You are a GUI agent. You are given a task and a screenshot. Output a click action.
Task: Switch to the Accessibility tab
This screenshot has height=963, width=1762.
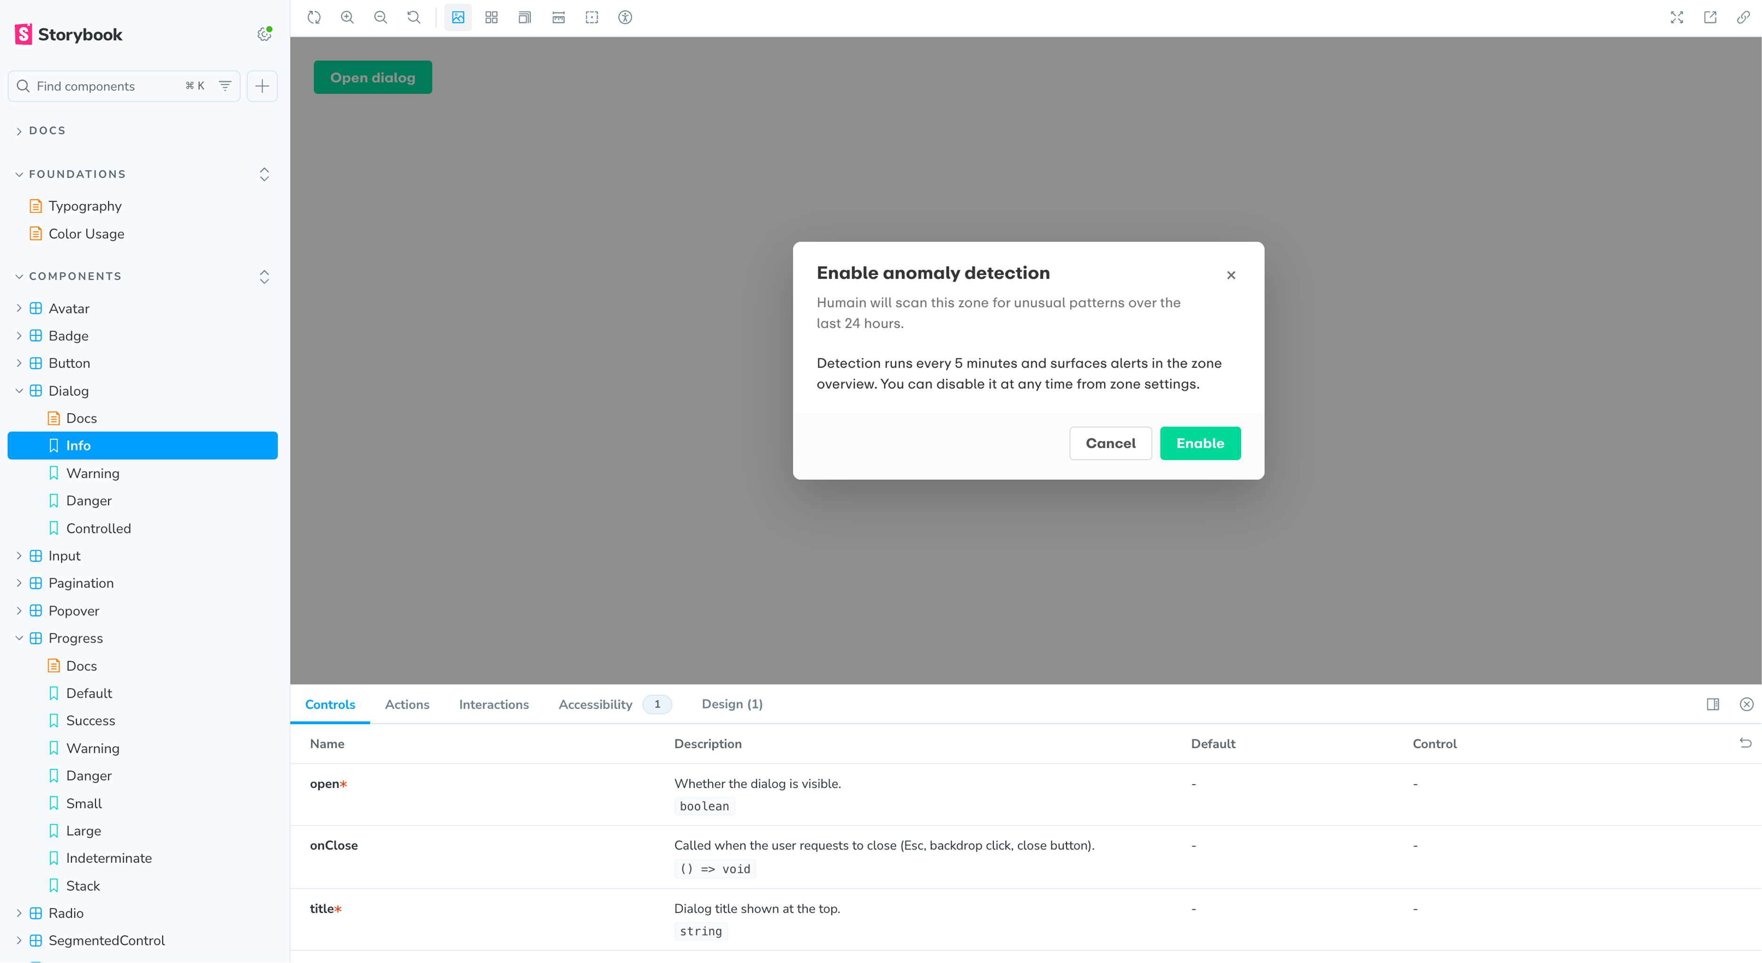595,704
